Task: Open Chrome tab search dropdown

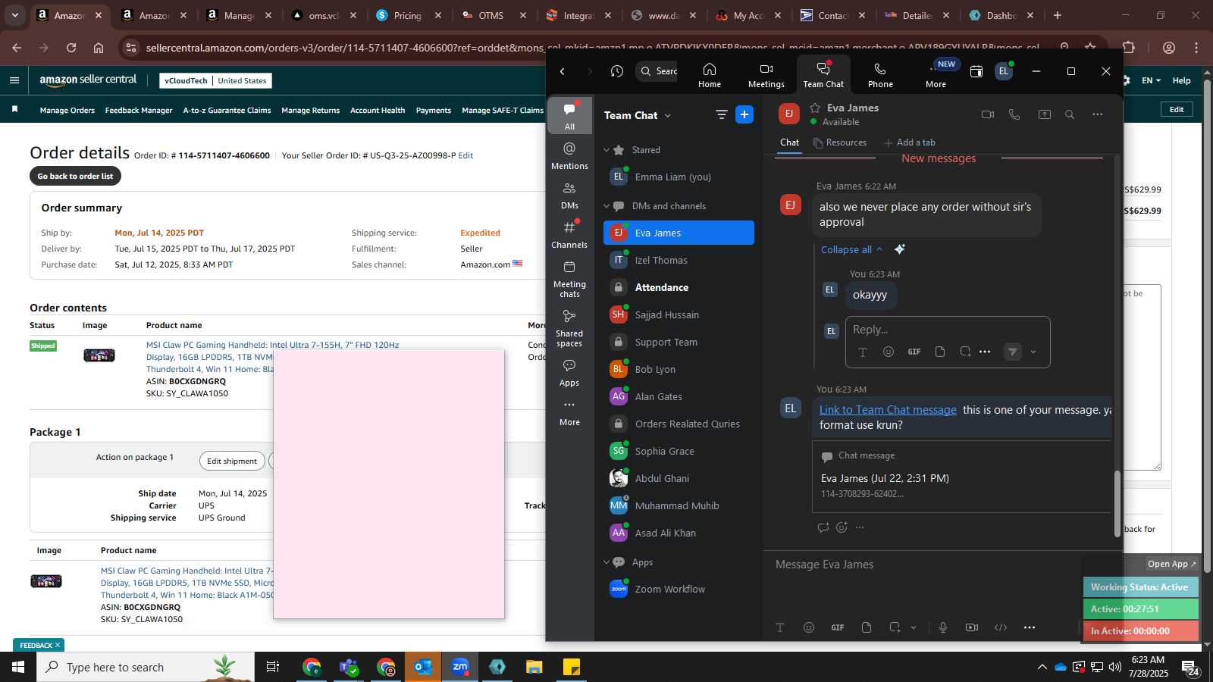Action: (x=14, y=15)
